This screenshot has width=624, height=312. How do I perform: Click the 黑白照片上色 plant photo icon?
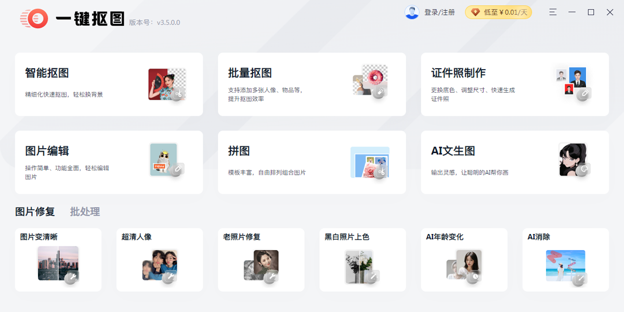(363, 267)
